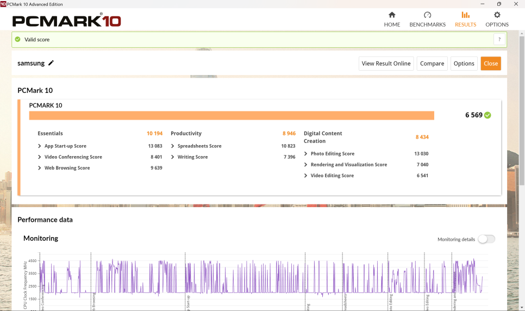
Task: Click the Digital Content Creation heading
Action: [x=323, y=137]
